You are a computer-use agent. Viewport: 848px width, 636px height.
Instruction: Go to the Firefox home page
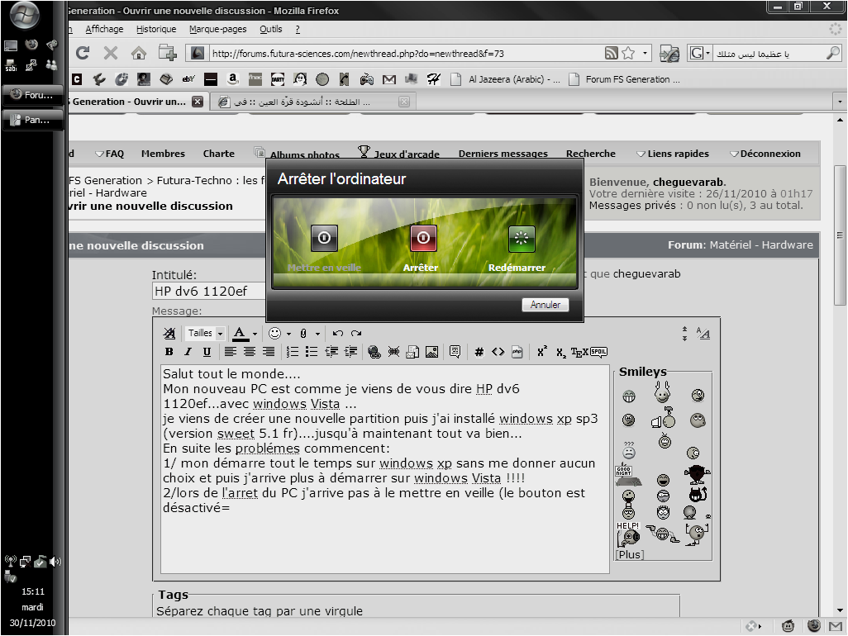point(139,53)
